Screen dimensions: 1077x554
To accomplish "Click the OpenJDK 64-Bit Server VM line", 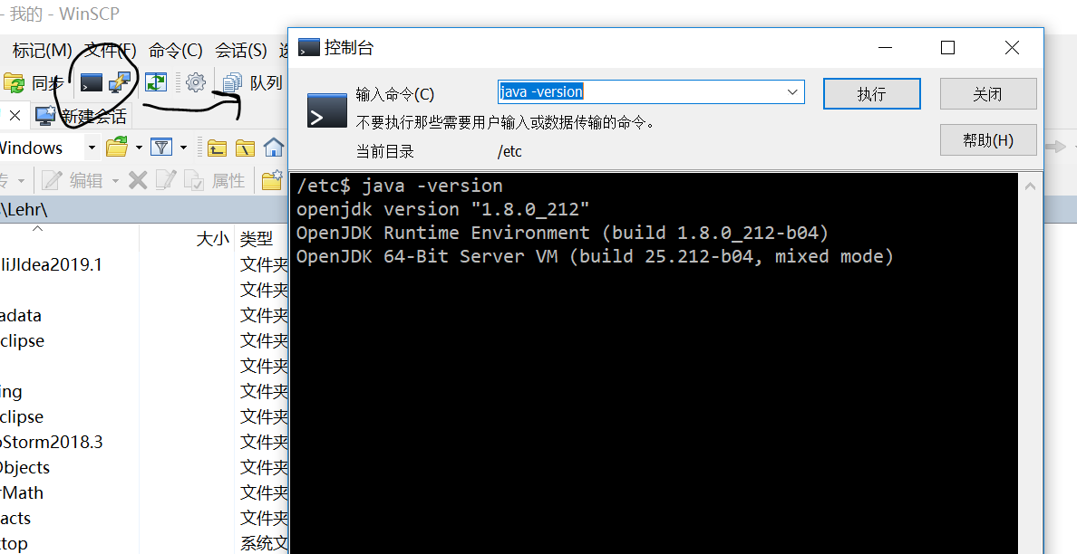I will [x=595, y=256].
